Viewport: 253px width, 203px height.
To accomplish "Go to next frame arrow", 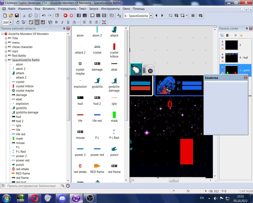I will pyautogui.click(x=162, y=16).
